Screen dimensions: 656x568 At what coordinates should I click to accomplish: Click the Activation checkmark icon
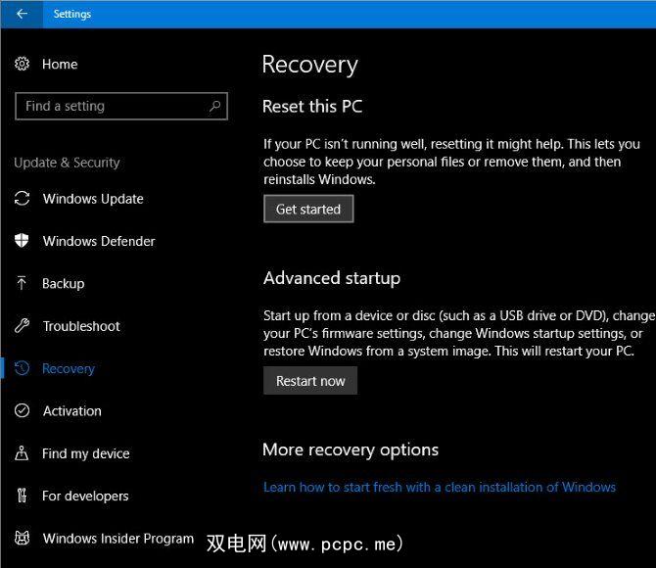point(22,410)
